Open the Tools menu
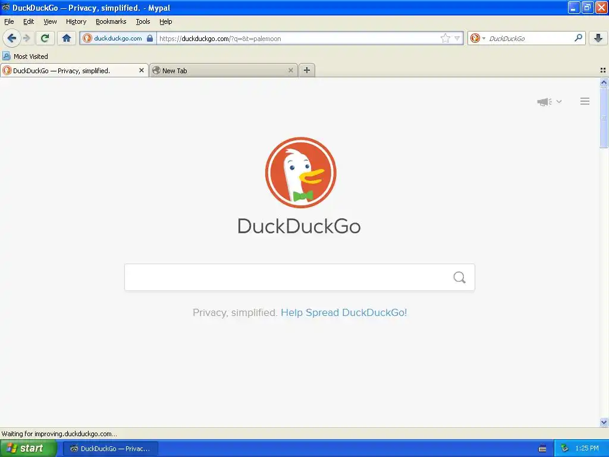Screen dimensions: 609x457 point(143,22)
